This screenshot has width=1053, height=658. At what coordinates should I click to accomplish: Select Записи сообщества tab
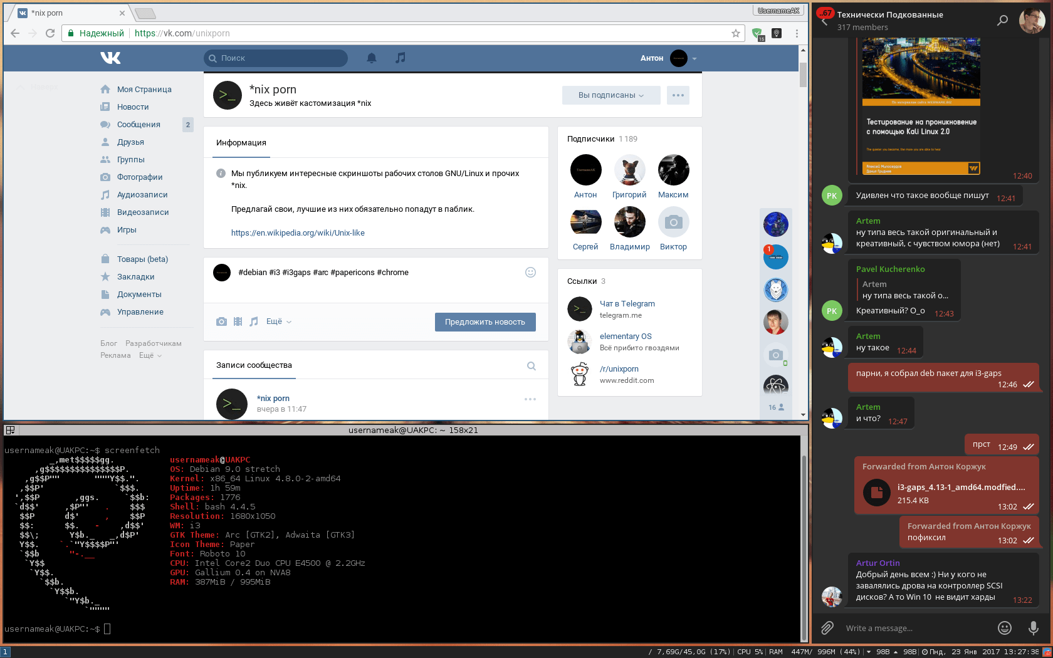pyautogui.click(x=254, y=365)
